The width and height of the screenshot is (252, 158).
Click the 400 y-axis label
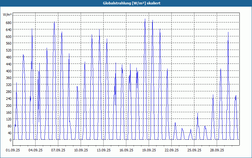(9, 71)
